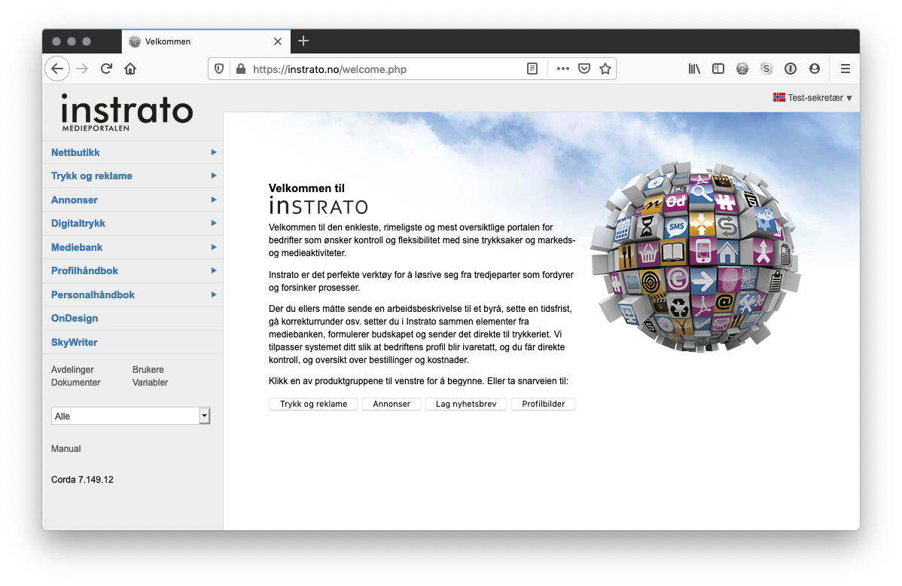
Task: Reload the page with the refresh icon
Action: click(106, 69)
